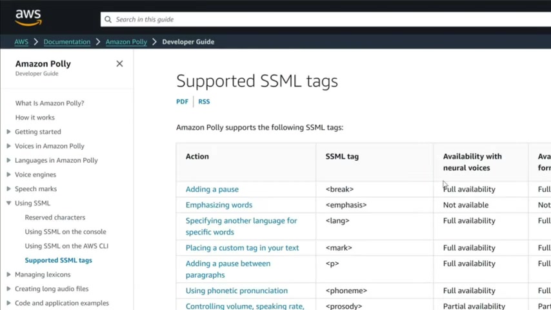Open Creating long audio files page
The image size is (551, 310).
coord(52,289)
